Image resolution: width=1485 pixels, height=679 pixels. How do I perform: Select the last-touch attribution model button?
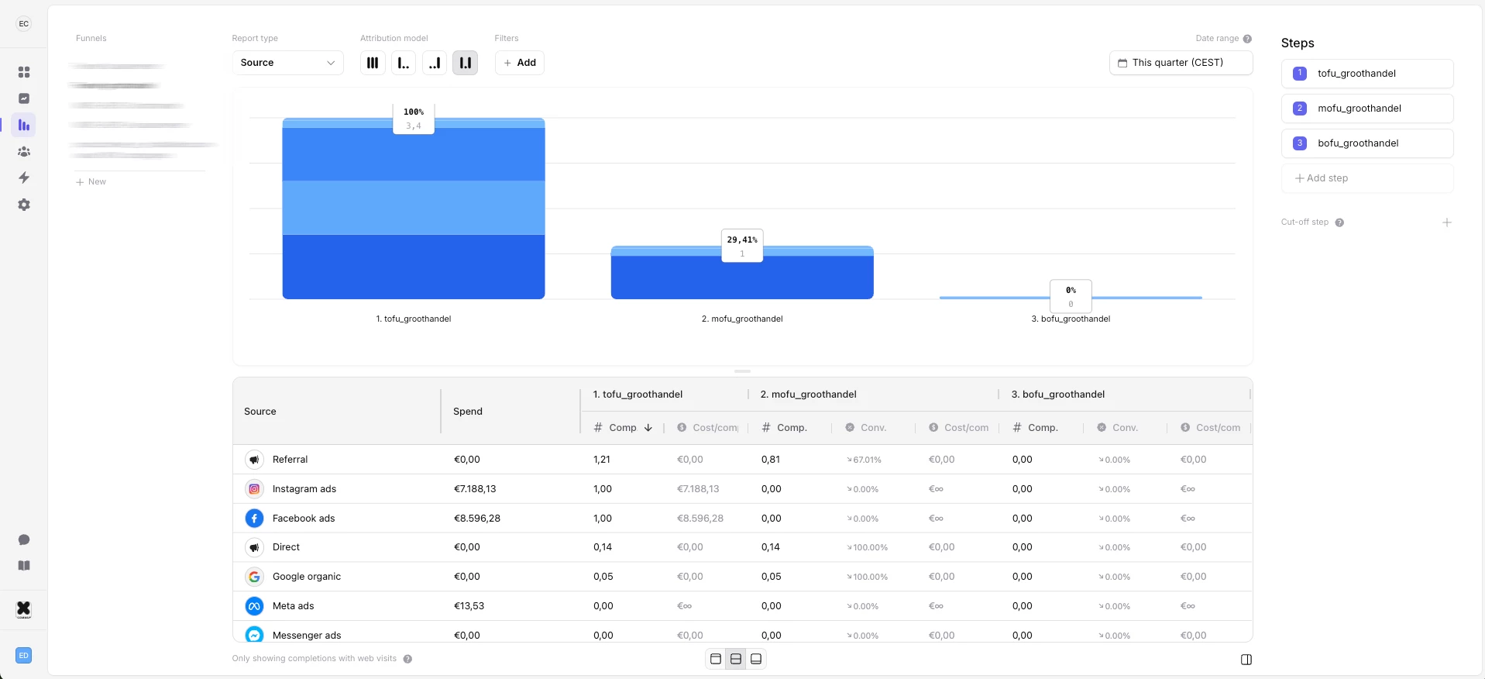click(435, 63)
